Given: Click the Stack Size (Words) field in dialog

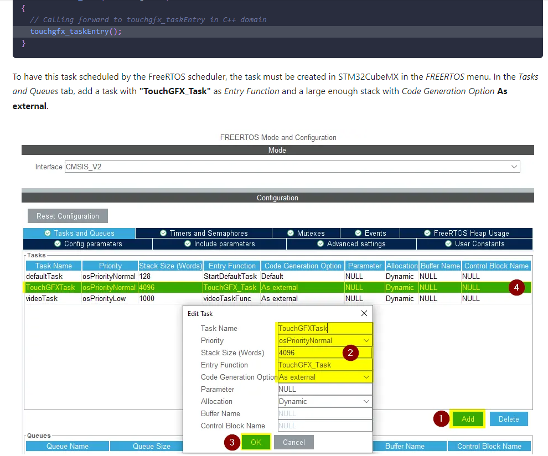Looking at the screenshot, I should coord(325,353).
